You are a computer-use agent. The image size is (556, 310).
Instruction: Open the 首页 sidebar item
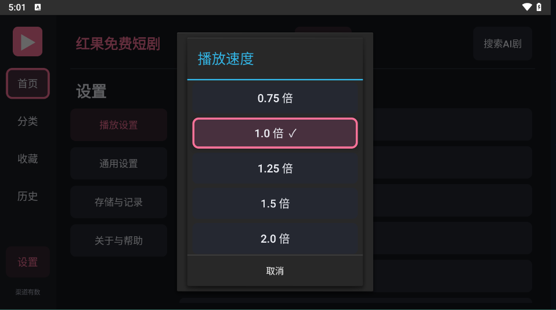(x=28, y=84)
